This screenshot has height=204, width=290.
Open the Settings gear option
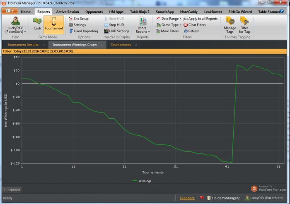click(77, 25)
